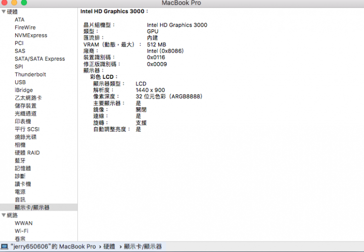The image size is (364, 252).
Task: Select PCI in the sidebar
Action: coord(19,43)
